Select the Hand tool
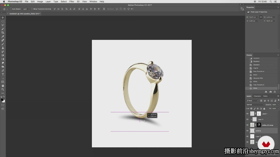Image resolution: width=280 pixels, height=157 pixels. pos(3,86)
